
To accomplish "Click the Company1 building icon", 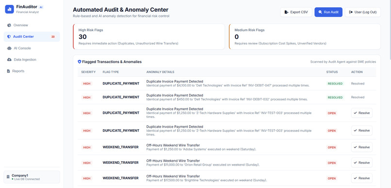I will [x=8, y=177].
